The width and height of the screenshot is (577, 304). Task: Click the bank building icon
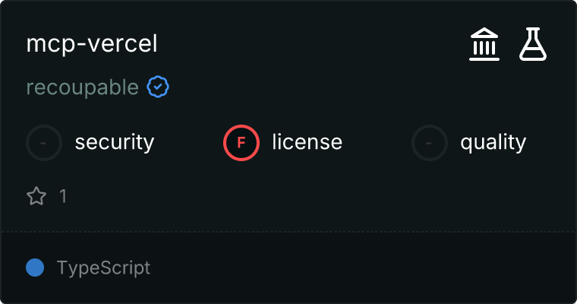(484, 44)
